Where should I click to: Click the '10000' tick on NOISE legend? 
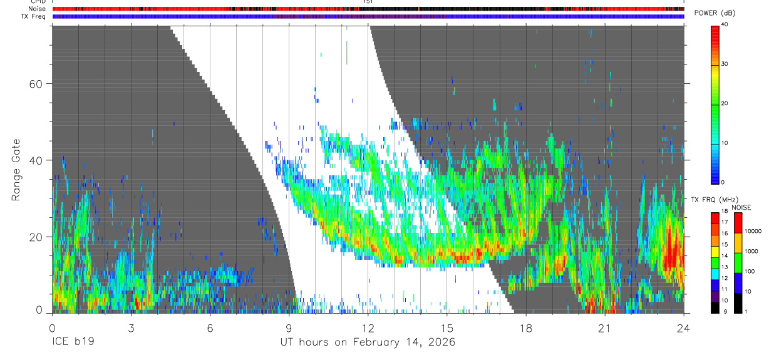click(x=752, y=231)
